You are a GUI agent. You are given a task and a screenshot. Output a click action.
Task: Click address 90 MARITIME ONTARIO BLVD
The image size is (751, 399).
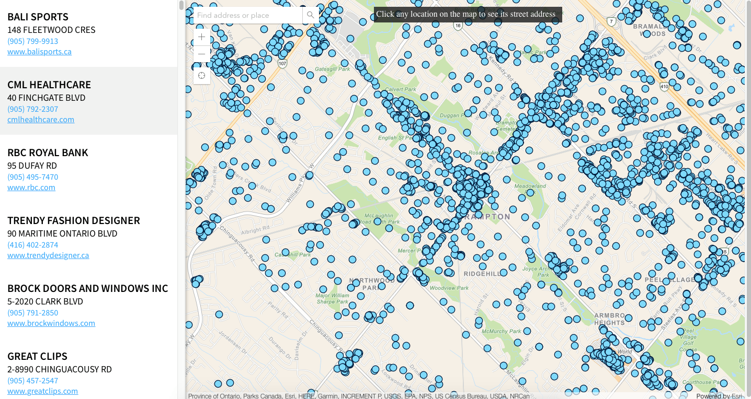[x=62, y=233]
